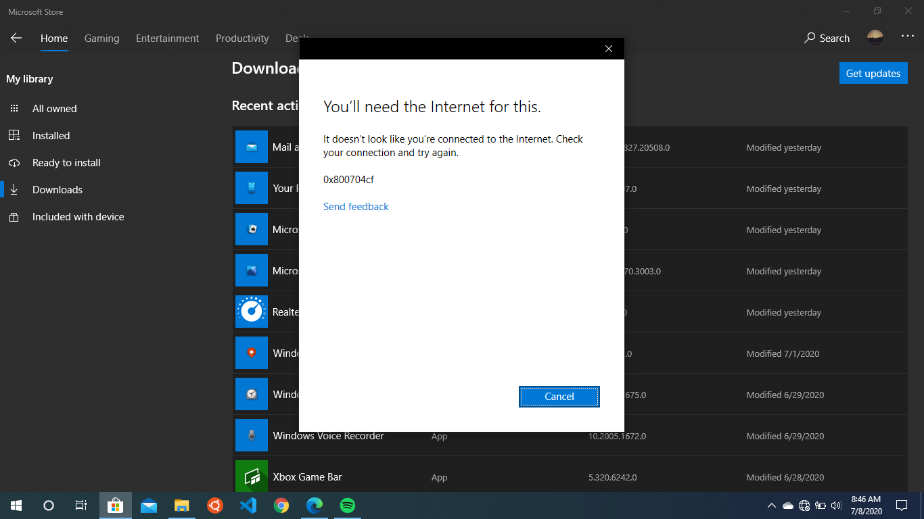
Task: Click the Get updates button
Action: coord(873,74)
